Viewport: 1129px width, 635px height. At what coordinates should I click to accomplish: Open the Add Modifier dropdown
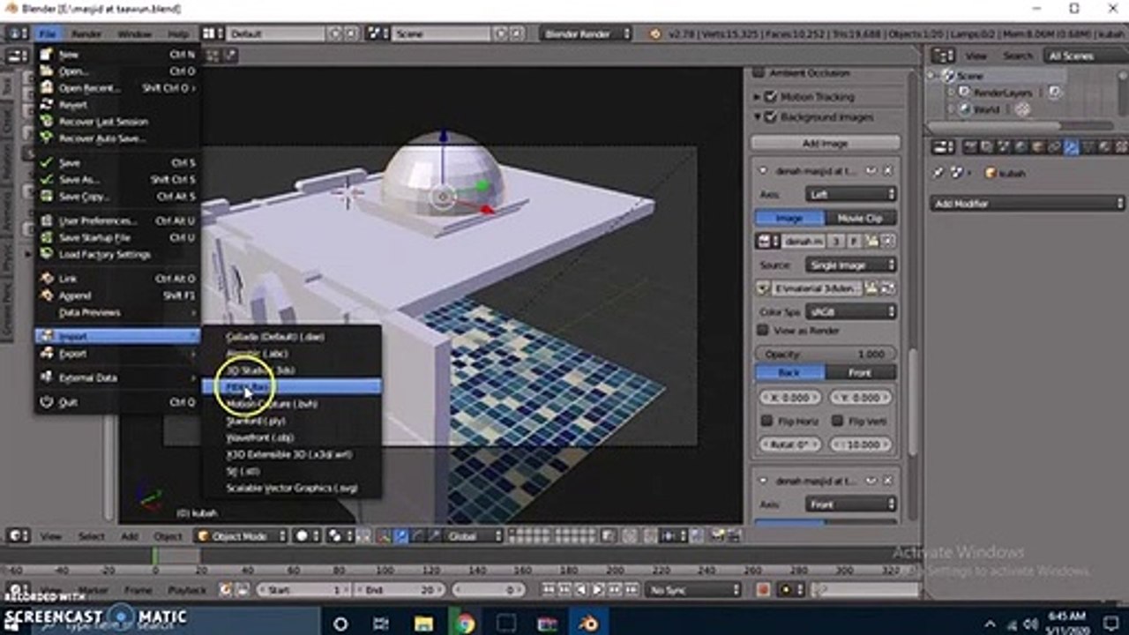click(x=1028, y=204)
